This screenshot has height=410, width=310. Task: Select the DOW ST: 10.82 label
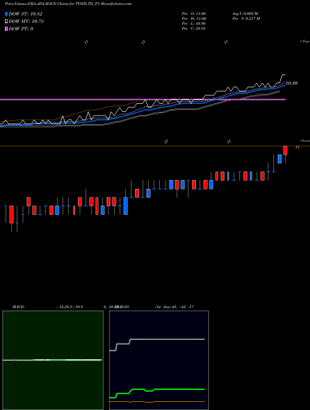[x=25, y=14]
